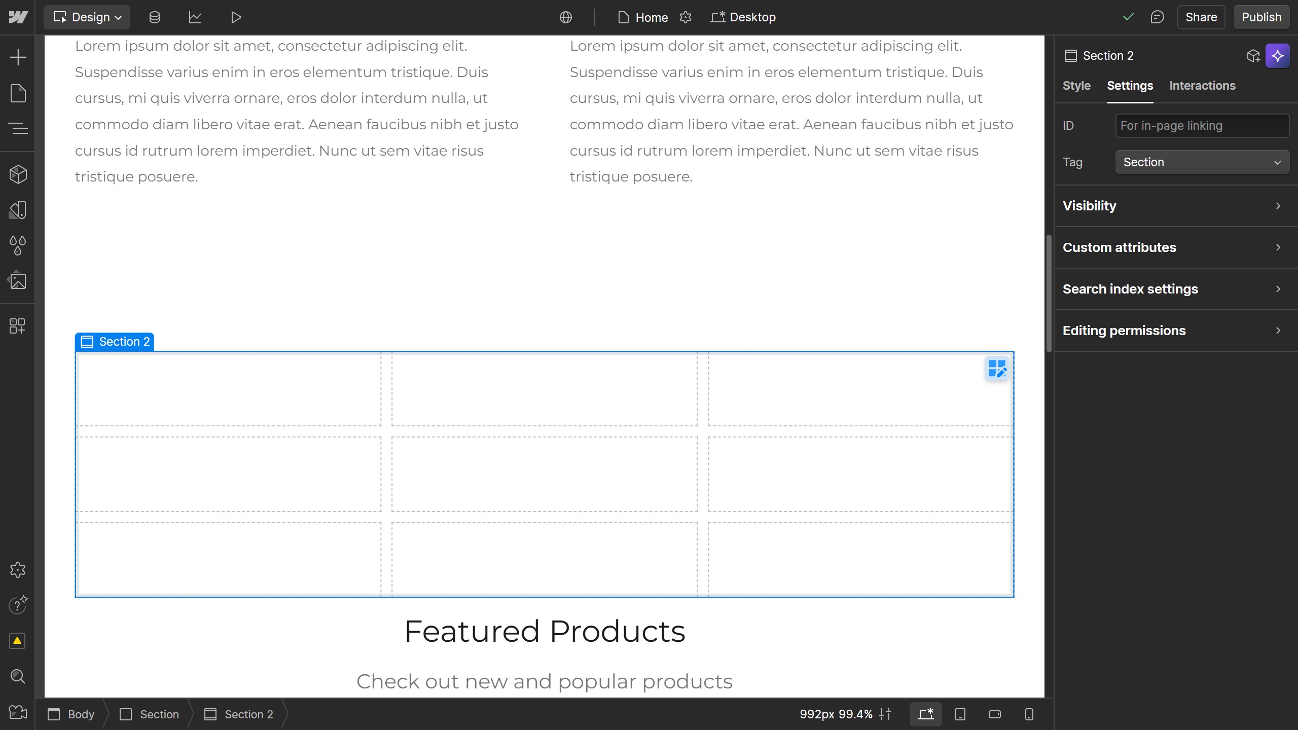Open the Tag dropdown showing Section
This screenshot has height=730, width=1298.
pos(1202,162)
